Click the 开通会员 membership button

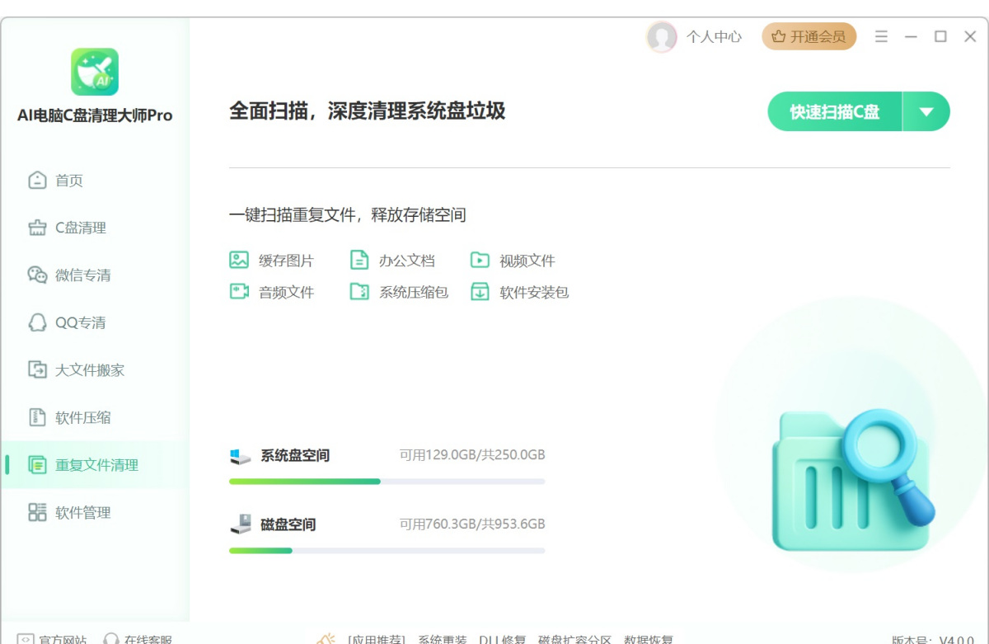[809, 36]
